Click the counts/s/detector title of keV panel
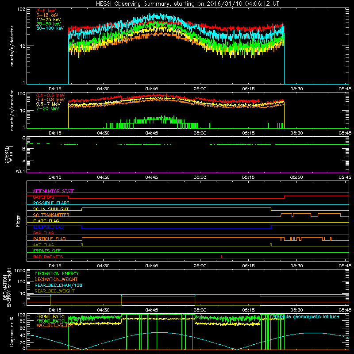The height and width of the screenshot is (354, 354). coord(12,46)
